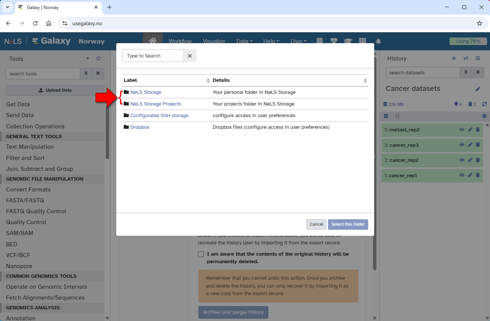Delete the metast_rep2 dataset

pyautogui.click(x=478, y=130)
